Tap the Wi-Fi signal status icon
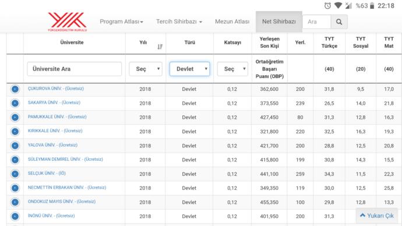 pyautogui.click(x=338, y=5)
